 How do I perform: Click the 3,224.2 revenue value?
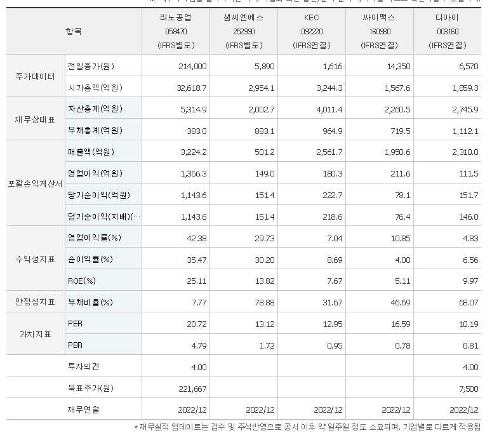[x=193, y=152]
